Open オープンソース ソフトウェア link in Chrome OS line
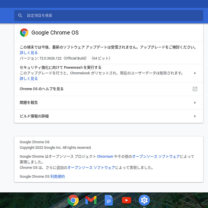Screen dimensions: 208x208 pyautogui.click(x=91, y=168)
